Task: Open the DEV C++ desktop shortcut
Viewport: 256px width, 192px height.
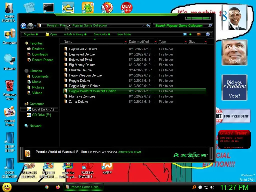Action: point(126,7)
